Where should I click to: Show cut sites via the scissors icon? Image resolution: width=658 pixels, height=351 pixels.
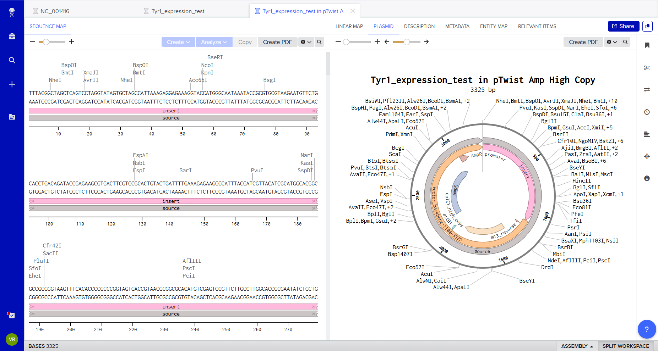click(x=647, y=68)
